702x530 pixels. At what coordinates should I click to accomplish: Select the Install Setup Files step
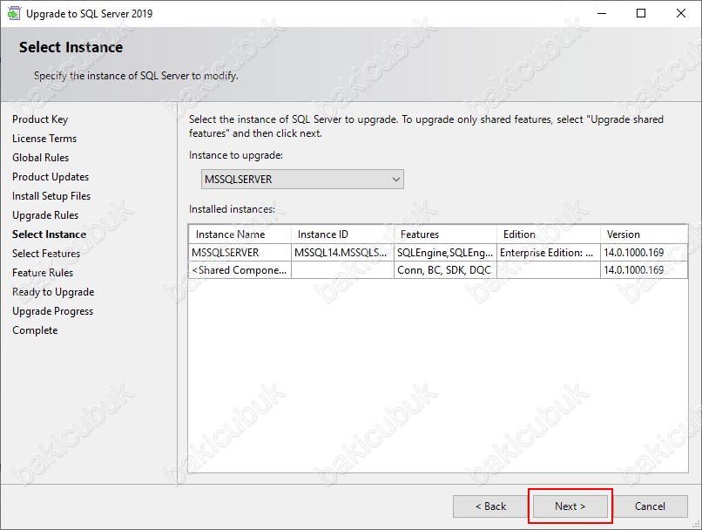[x=51, y=196]
